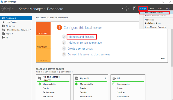Image resolution: width=173 pixels, height=100 pixels.
Task: Open the Tools menu
Action: coord(152,8)
